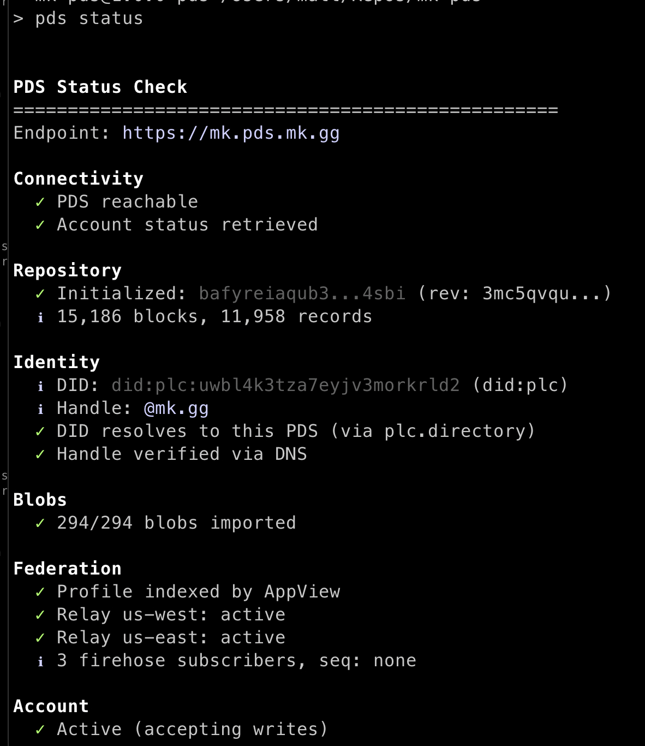The height and width of the screenshot is (746, 645).
Task: Click the checkmark next to Active accepting writes
Action: tap(40, 730)
